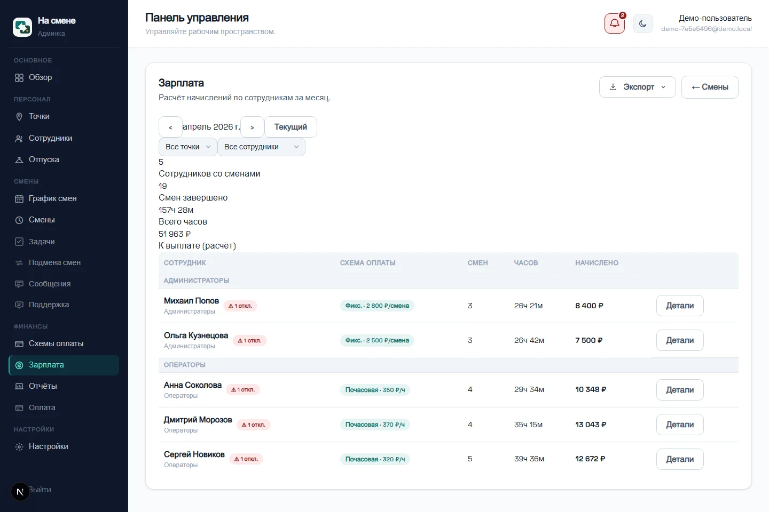Screen dimensions: 769x512
Task: Go to next month arrow
Action: [252, 127]
